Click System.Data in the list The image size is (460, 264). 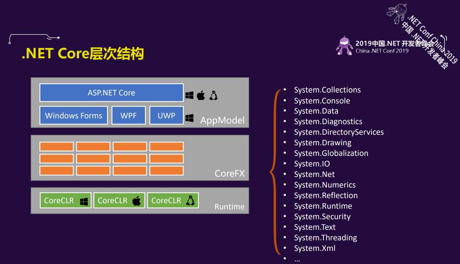pyautogui.click(x=316, y=111)
